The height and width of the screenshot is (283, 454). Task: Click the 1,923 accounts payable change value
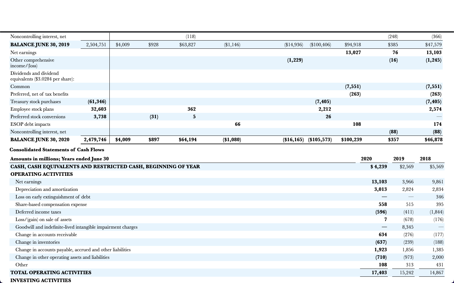[381, 250]
